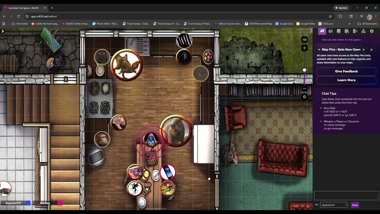
Task: Select the old man face token
Action: pyautogui.click(x=118, y=123)
